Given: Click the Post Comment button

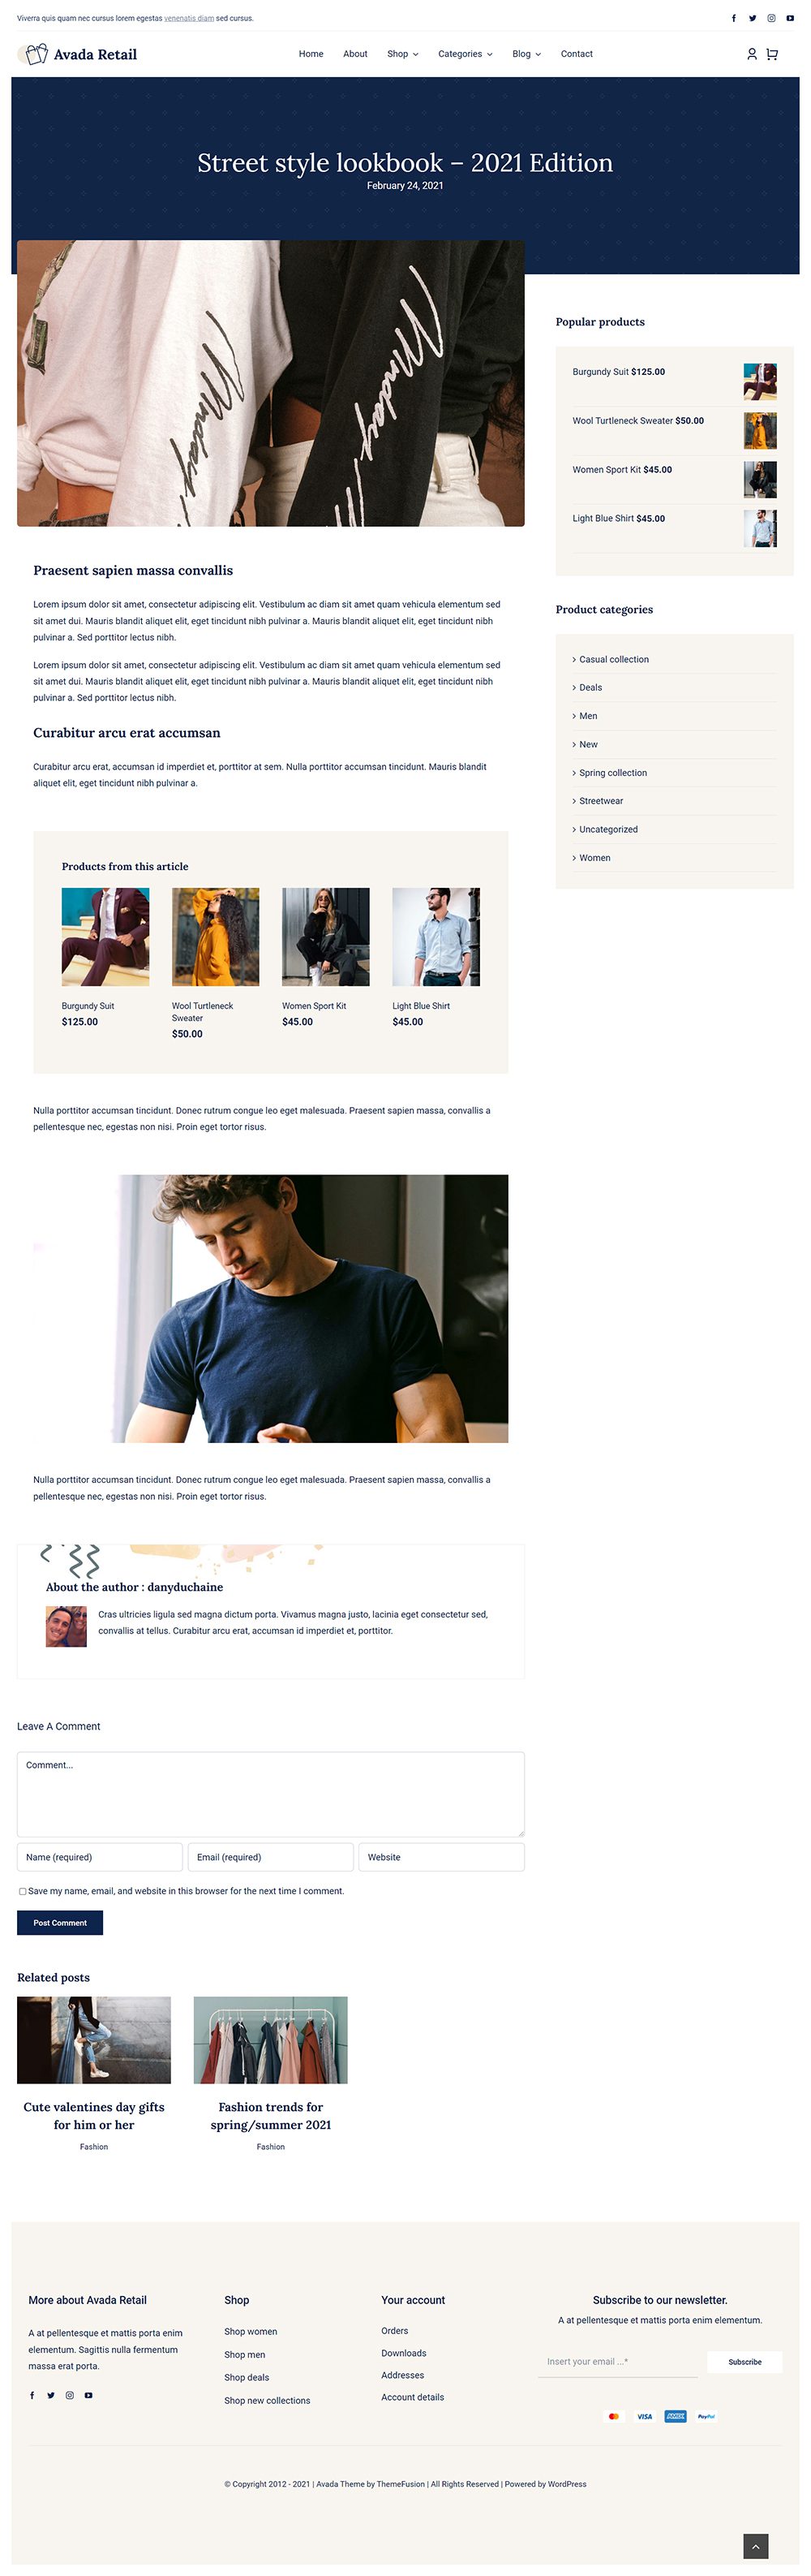Looking at the screenshot, I should tap(60, 1922).
